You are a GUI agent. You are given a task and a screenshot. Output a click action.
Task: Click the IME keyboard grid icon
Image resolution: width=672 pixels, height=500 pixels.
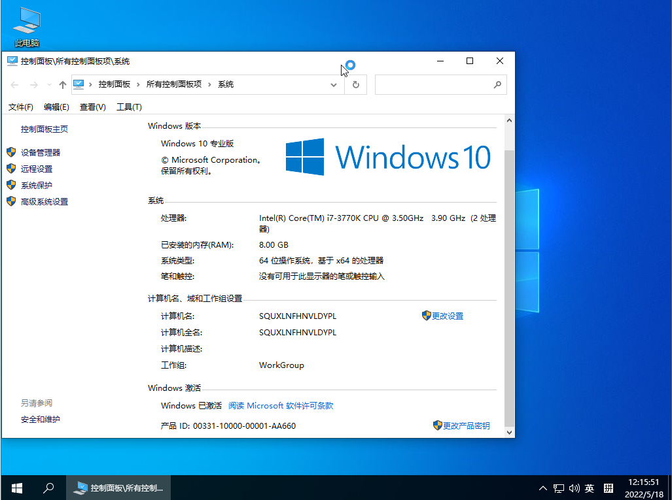click(608, 488)
